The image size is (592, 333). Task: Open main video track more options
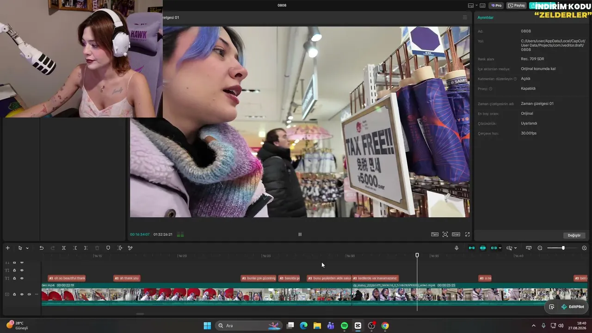(x=37, y=294)
